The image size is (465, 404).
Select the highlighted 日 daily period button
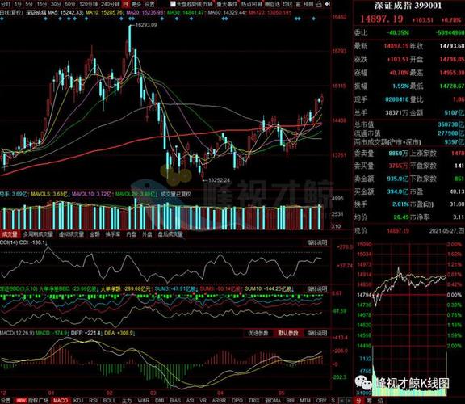(125, 4)
